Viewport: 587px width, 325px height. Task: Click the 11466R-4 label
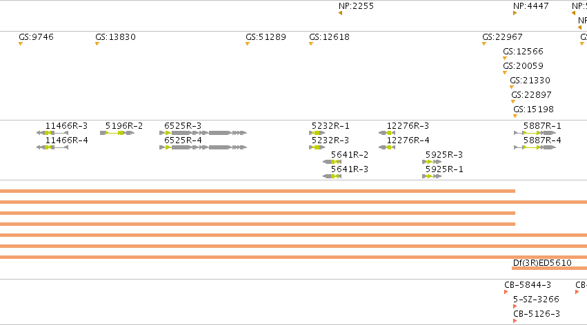(x=67, y=140)
